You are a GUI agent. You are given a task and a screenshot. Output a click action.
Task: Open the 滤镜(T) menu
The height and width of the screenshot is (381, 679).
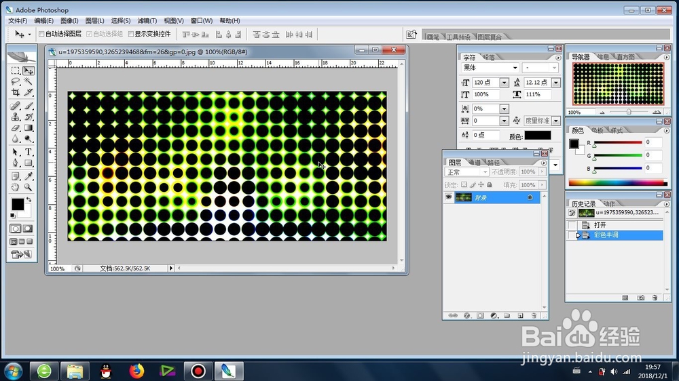(x=147, y=21)
